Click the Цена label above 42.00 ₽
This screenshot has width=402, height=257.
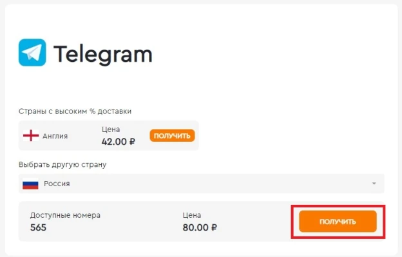(111, 129)
